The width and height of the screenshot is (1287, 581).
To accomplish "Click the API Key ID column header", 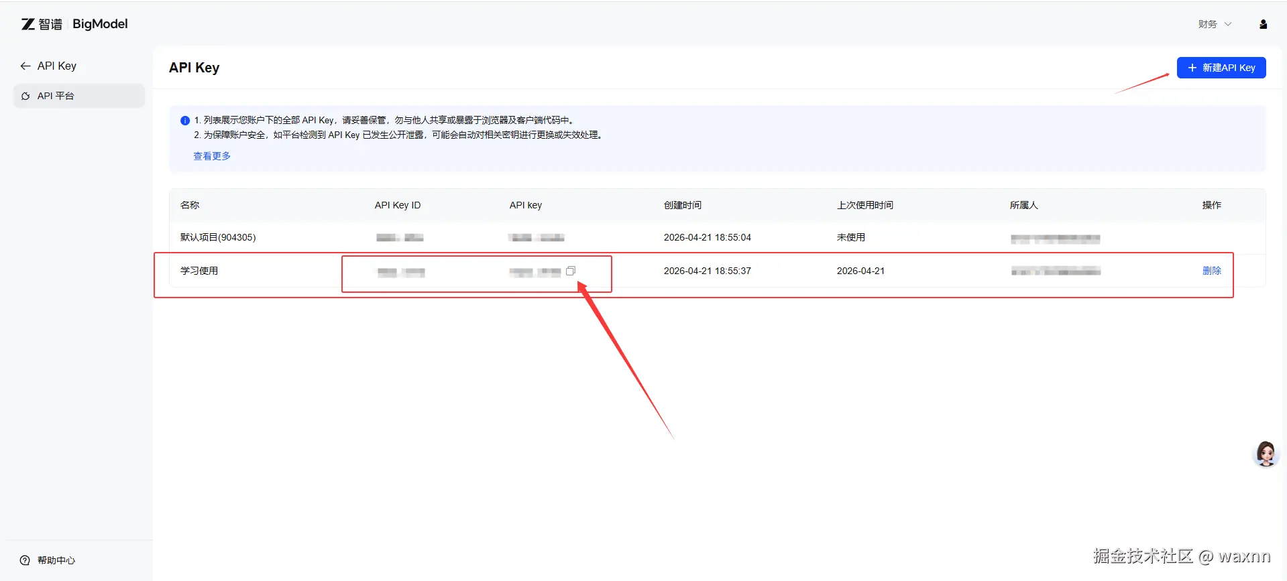I will click(x=398, y=205).
